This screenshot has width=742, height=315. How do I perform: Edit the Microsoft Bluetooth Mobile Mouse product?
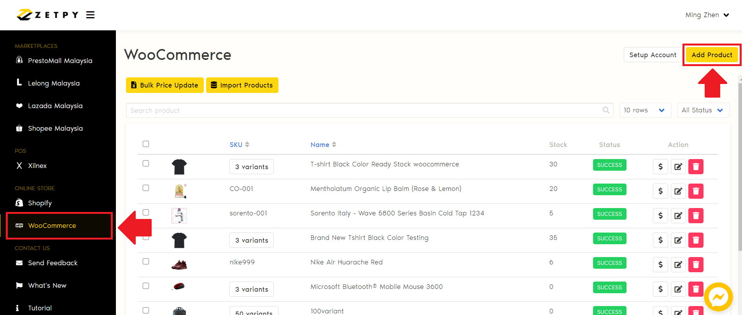tap(678, 289)
